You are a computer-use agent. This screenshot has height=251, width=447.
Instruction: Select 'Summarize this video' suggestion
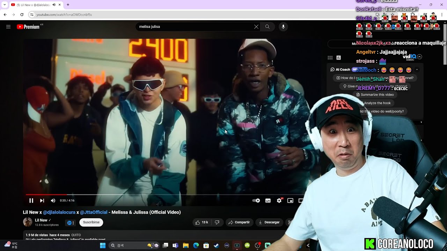[x=375, y=94]
